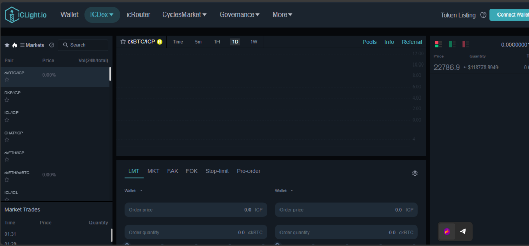Toggle favorite star on DKP/ICP pair
This screenshot has width=529, height=246.
point(7,100)
